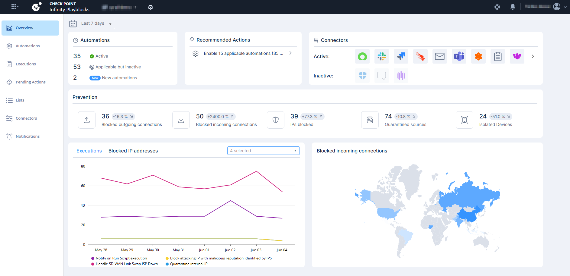Click the Check Point Infinity Playblocks logo
This screenshot has height=276, width=570.
point(61,7)
